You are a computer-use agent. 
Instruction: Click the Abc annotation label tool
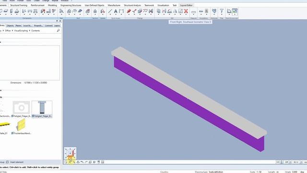[201, 12]
